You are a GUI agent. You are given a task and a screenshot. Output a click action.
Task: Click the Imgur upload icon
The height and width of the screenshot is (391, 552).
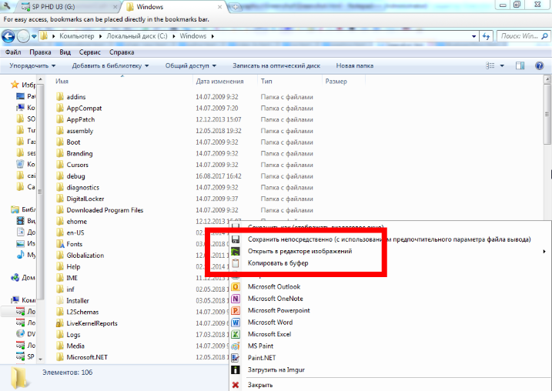[x=236, y=370]
